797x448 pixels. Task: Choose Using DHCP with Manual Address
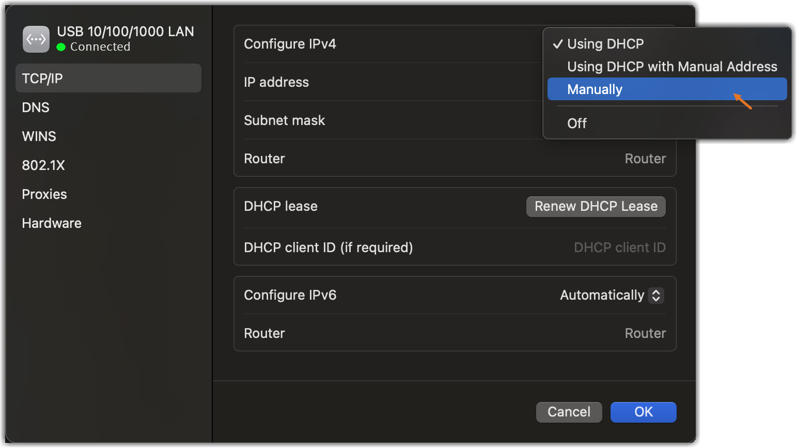(671, 67)
